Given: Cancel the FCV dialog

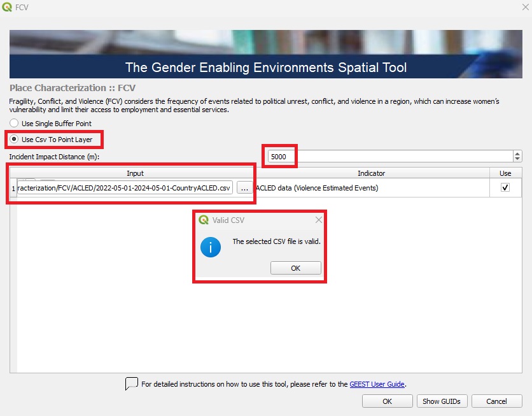Looking at the screenshot, I should 496,401.
